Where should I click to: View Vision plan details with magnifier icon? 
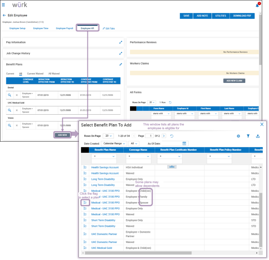coord(9,126)
